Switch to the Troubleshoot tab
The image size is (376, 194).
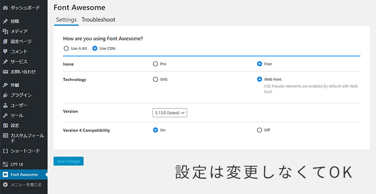[98, 20]
